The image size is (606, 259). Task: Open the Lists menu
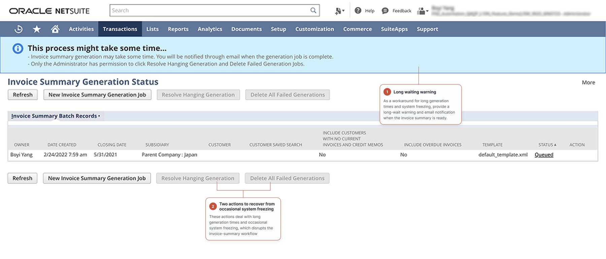(x=153, y=29)
